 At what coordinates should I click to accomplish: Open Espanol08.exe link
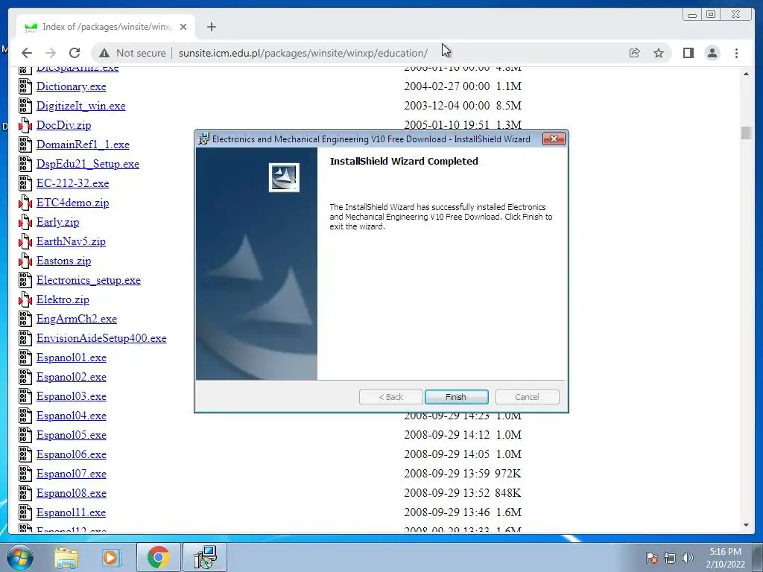[71, 493]
